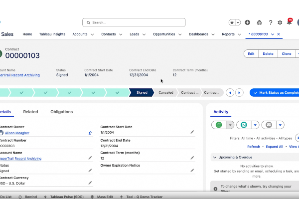Open the favorites star icon

click(232, 22)
